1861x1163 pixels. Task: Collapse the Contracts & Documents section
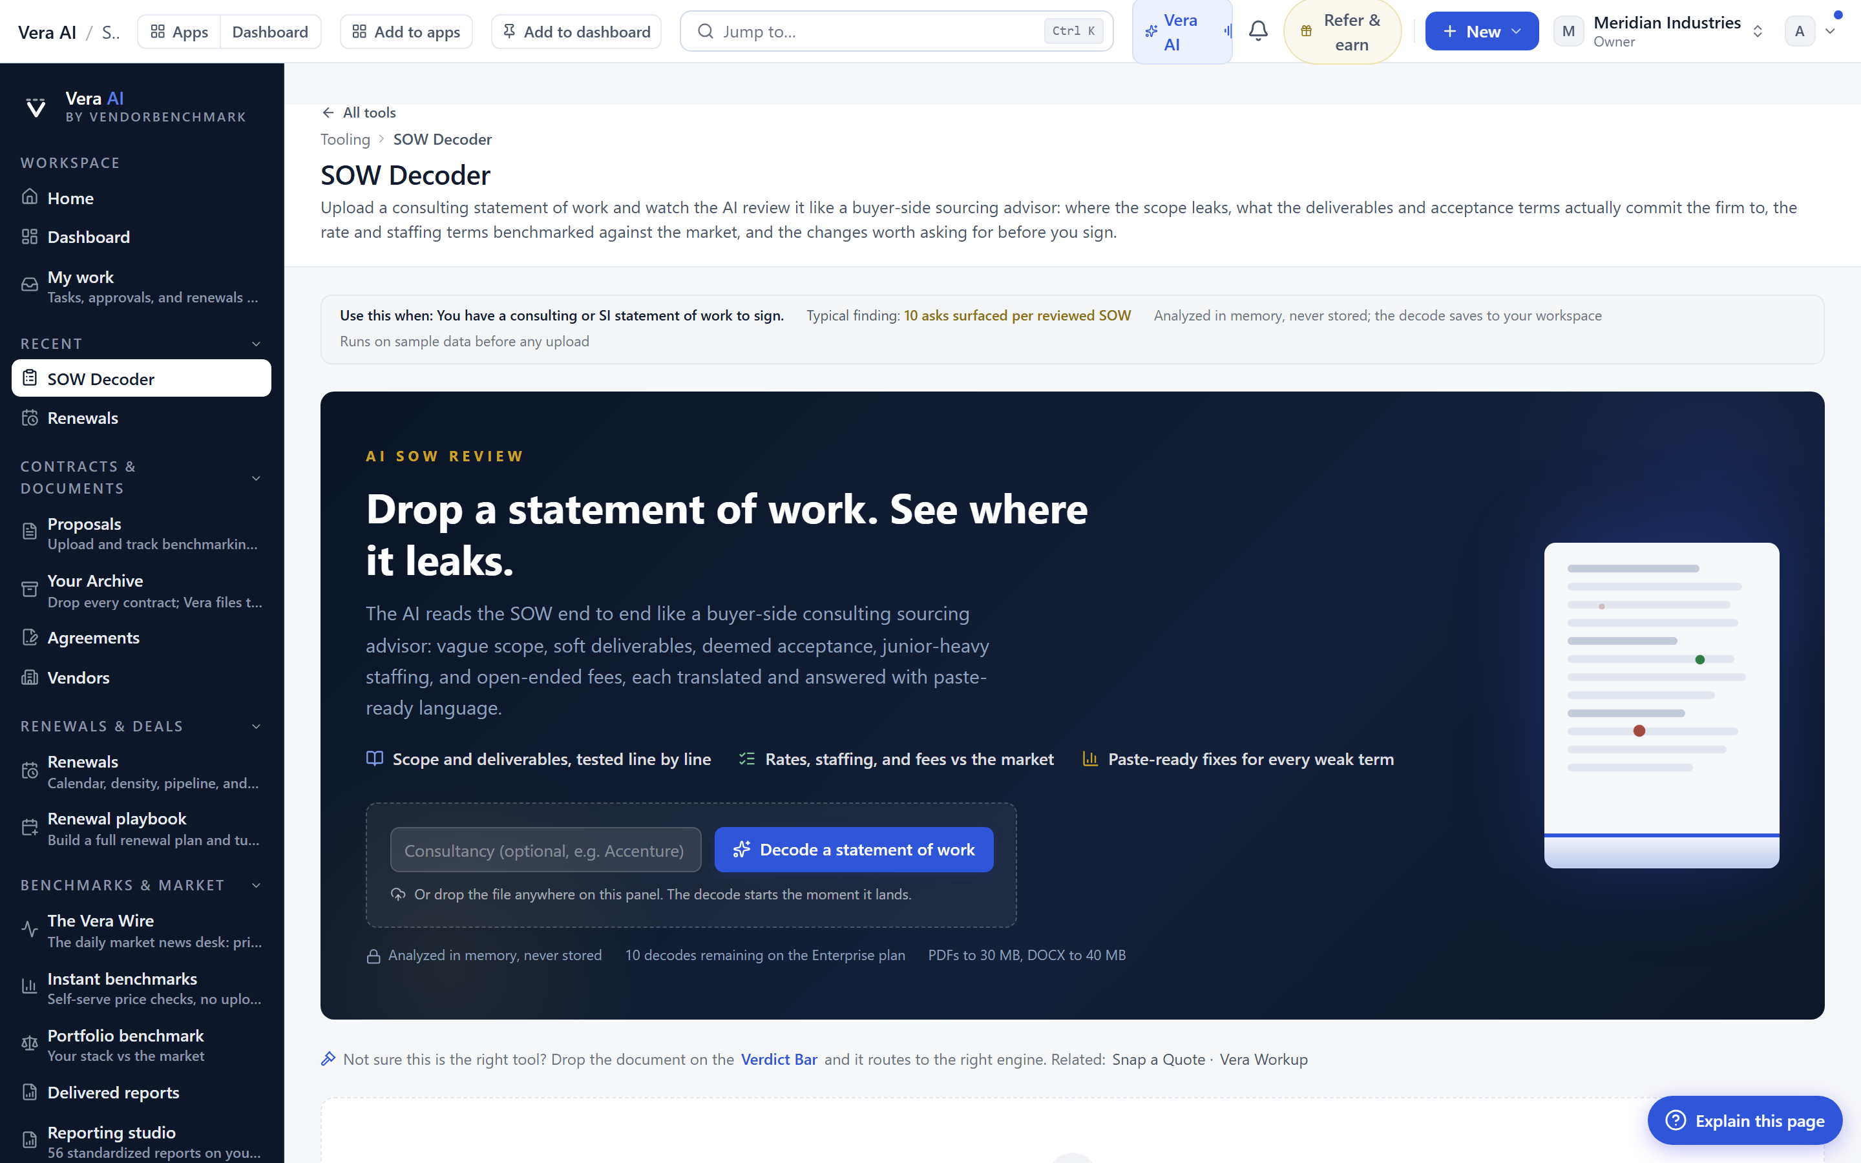[x=256, y=477]
